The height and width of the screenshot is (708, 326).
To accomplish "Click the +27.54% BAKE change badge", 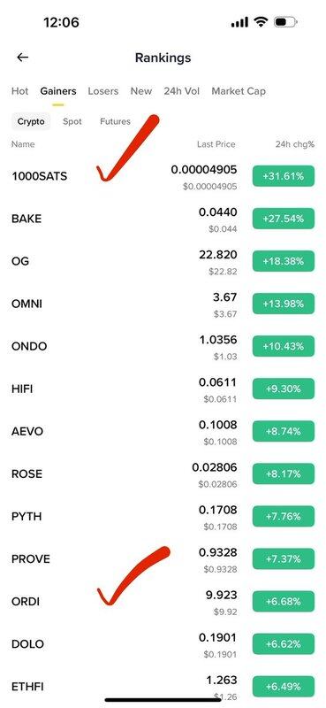I will tap(284, 219).
